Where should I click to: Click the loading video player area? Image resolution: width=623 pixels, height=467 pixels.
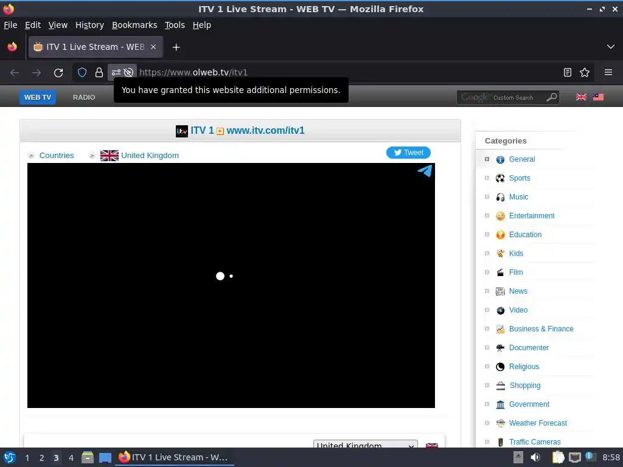(231, 285)
